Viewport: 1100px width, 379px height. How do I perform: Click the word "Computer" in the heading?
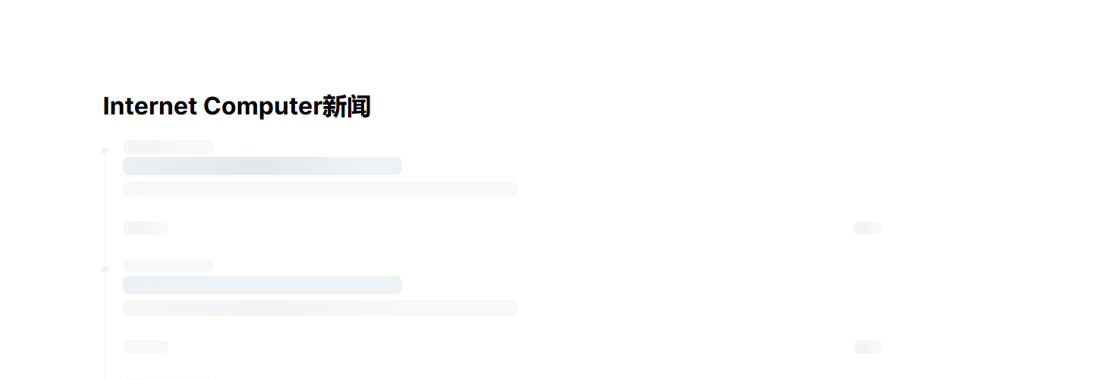pos(262,107)
